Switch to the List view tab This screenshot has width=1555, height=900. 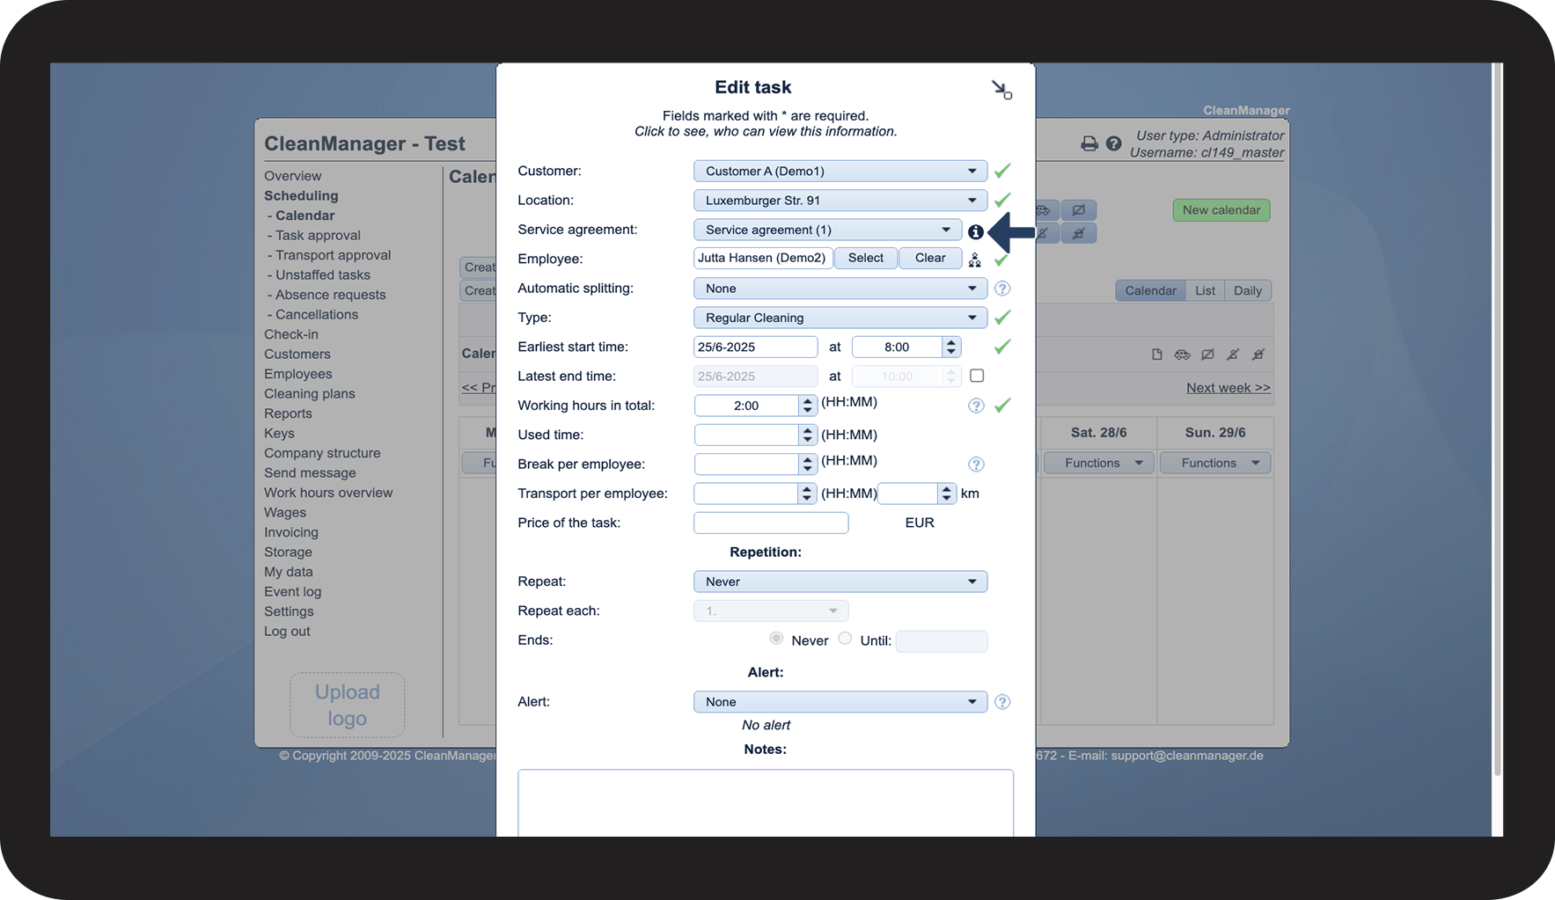coord(1205,291)
